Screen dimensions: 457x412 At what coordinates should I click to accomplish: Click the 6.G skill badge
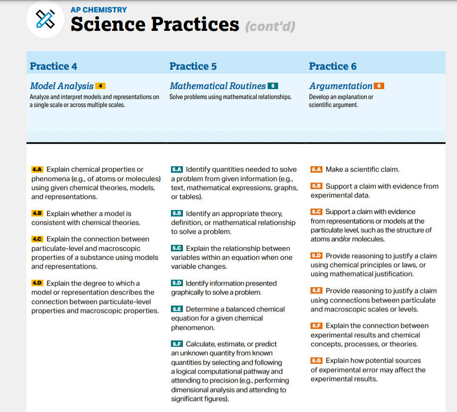tap(316, 360)
